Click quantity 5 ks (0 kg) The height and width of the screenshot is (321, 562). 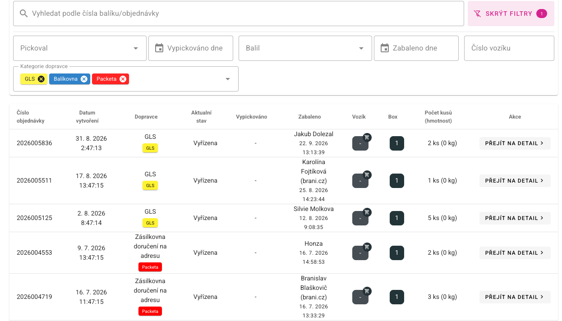click(x=442, y=218)
